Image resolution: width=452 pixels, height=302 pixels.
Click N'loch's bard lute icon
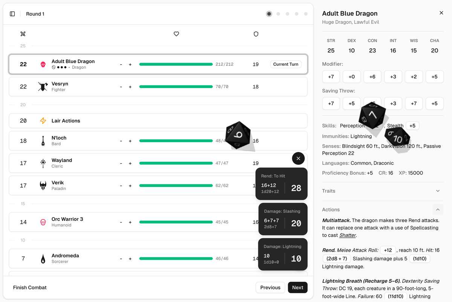(42, 140)
